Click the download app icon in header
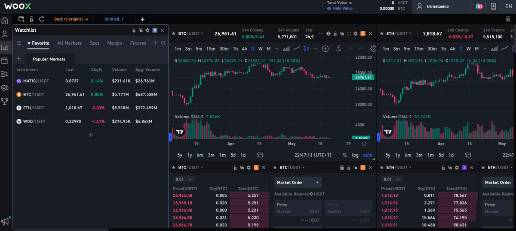Viewport: 516px width, 231px height. click(493, 6)
